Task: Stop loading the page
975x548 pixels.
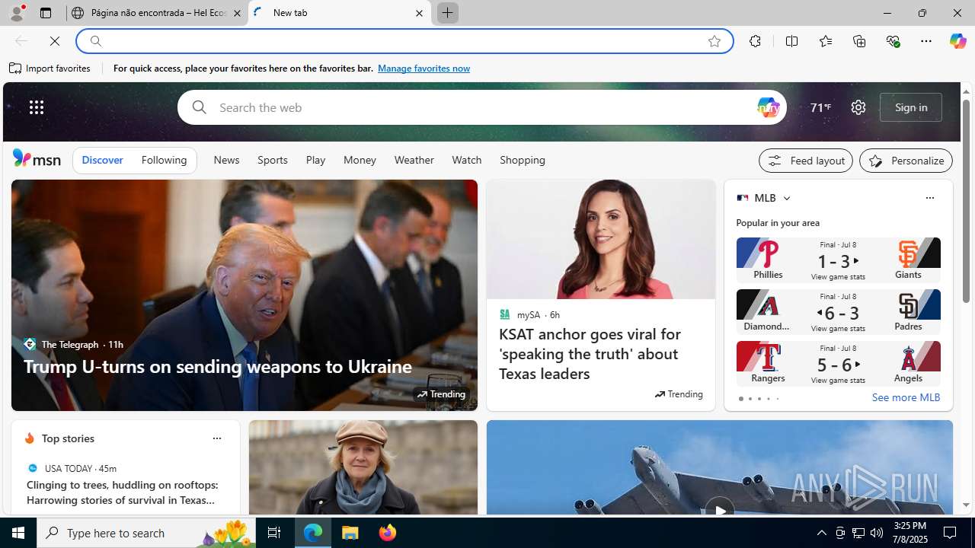Action: coord(55,41)
